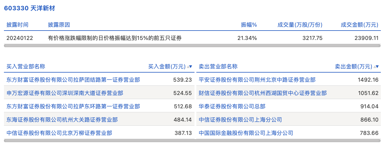Image resolution: width=386 pixels, height=147 pixels.
Task: Click the 披露原因 column header
Action: point(59,25)
